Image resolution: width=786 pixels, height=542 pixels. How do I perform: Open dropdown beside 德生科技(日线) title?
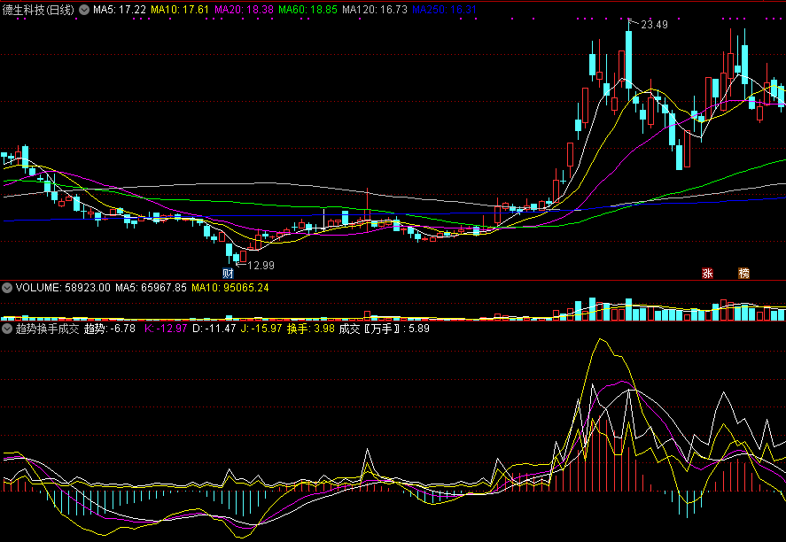[x=84, y=10]
